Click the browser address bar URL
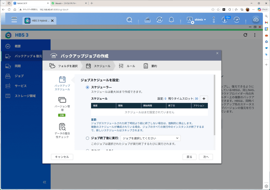 [54, 10]
